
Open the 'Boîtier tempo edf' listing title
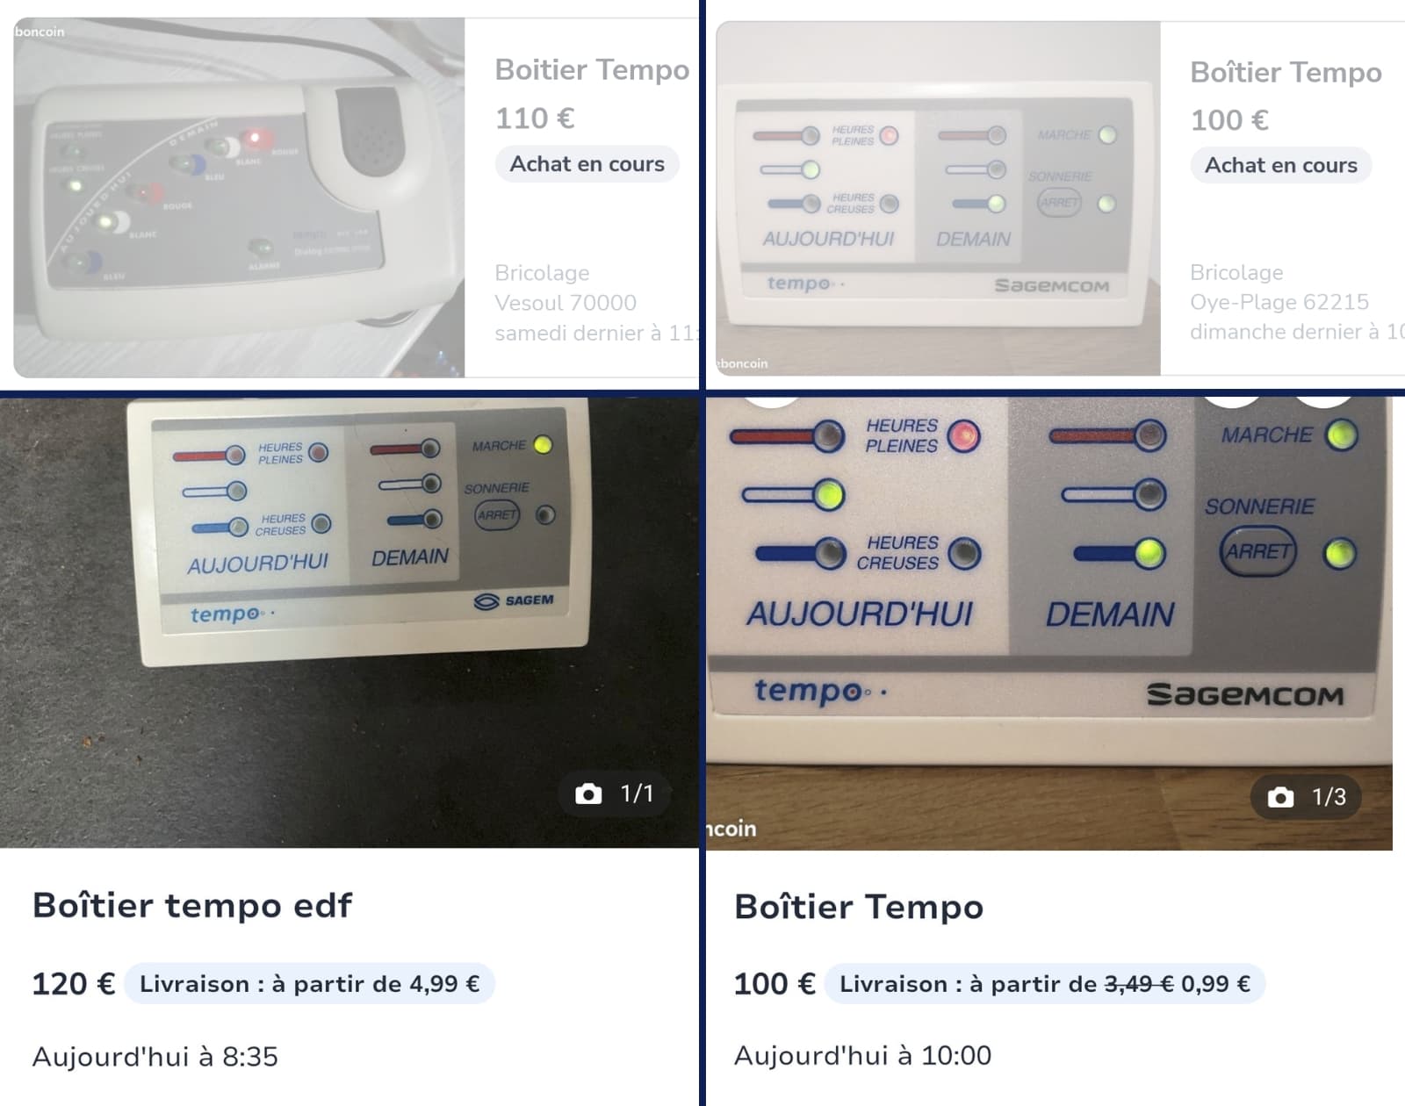(192, 905)
